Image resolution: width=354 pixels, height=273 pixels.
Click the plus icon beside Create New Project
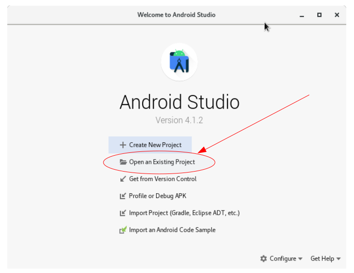(123, 145)
